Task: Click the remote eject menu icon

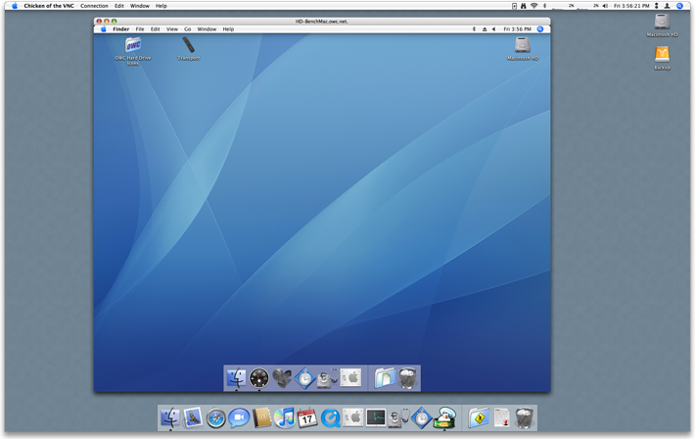Action: pyautogui.click(x=485, y=29)
